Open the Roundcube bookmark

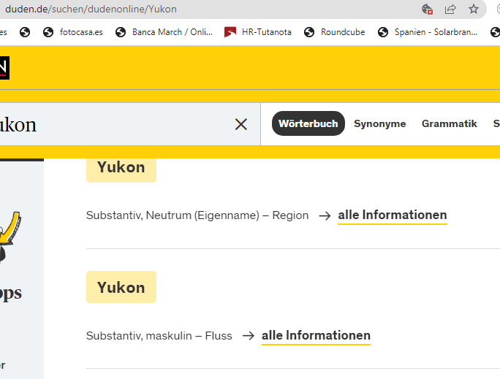coord(334,32)
